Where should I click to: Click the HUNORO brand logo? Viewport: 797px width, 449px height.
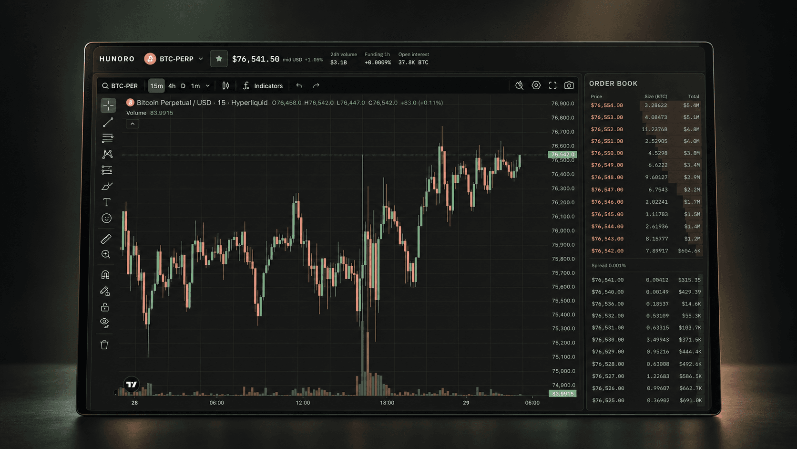point(117,59)
